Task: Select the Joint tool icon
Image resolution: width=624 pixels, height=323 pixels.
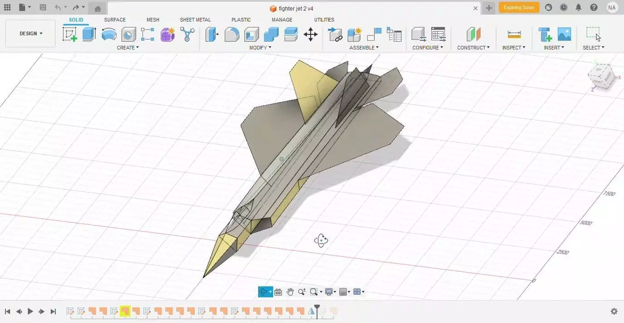Action: point(374,34)
